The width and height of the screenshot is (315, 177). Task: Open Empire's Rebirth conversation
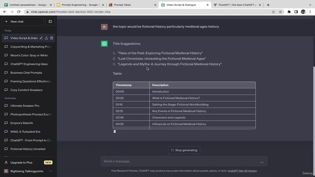(29, 123)
